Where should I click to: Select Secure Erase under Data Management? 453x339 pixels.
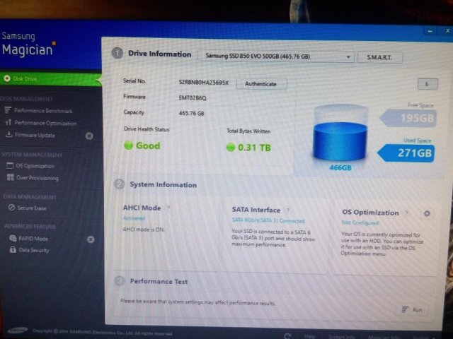point(32,208)
